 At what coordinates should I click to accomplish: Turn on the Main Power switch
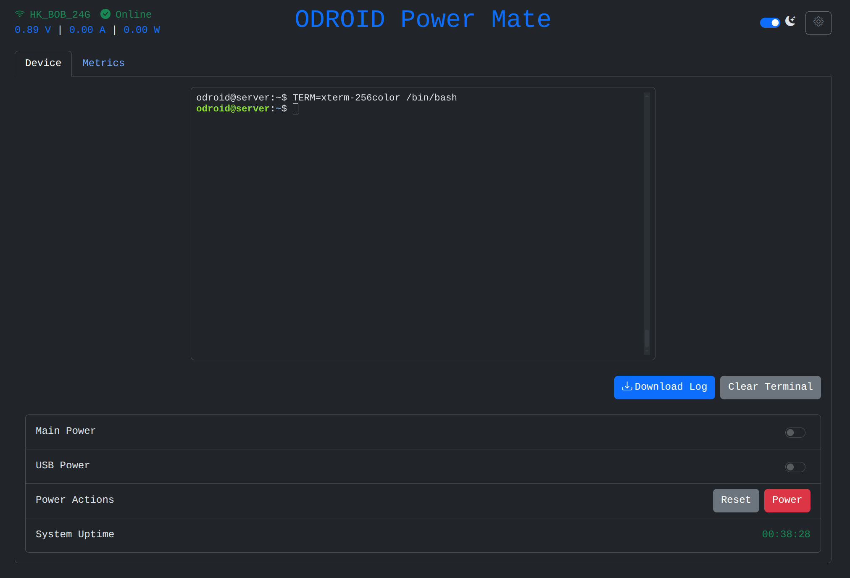(x=795, y=433)
